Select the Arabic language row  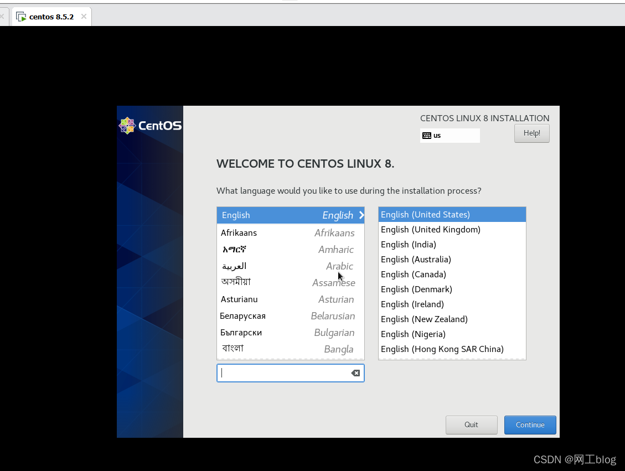tap(291, 266)
